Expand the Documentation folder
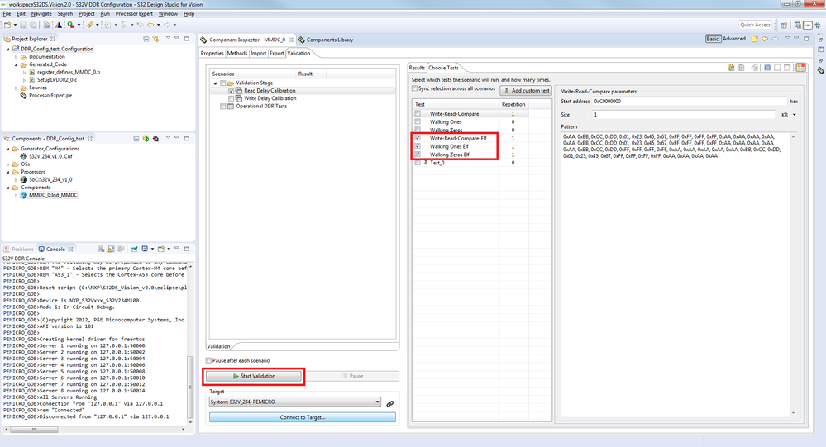The image size is (826, 447). 17,57
